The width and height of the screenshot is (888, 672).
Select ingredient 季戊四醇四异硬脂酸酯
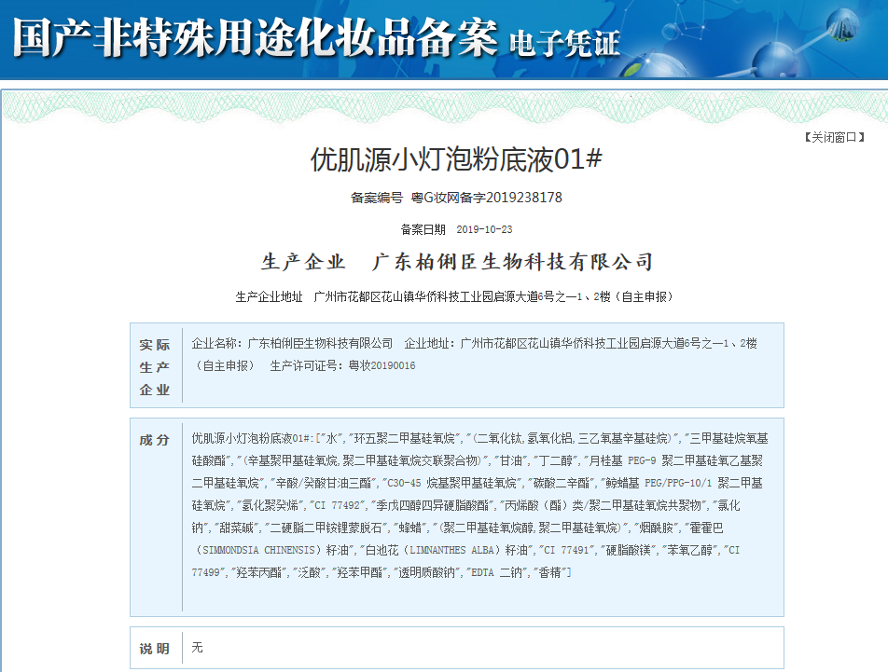(x=433, y=505)
